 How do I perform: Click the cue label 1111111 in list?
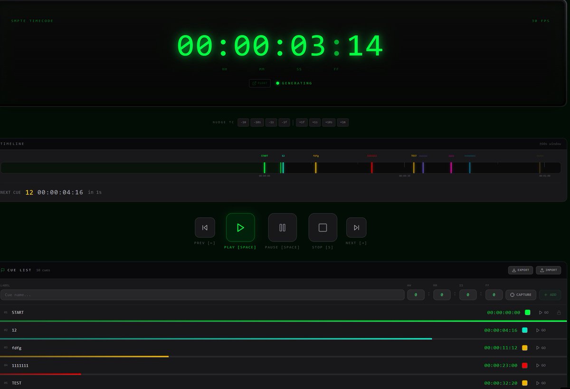point(20,365)
